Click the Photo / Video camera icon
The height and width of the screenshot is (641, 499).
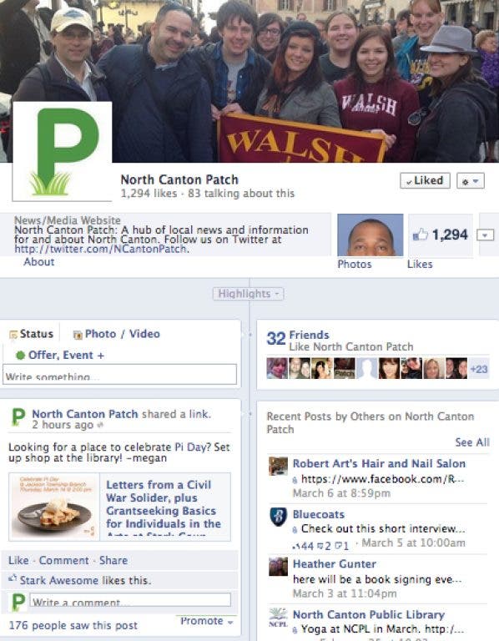(78, 335)
